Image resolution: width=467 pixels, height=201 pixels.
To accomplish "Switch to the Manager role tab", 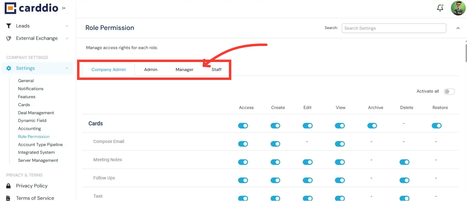I will (184, 70).
